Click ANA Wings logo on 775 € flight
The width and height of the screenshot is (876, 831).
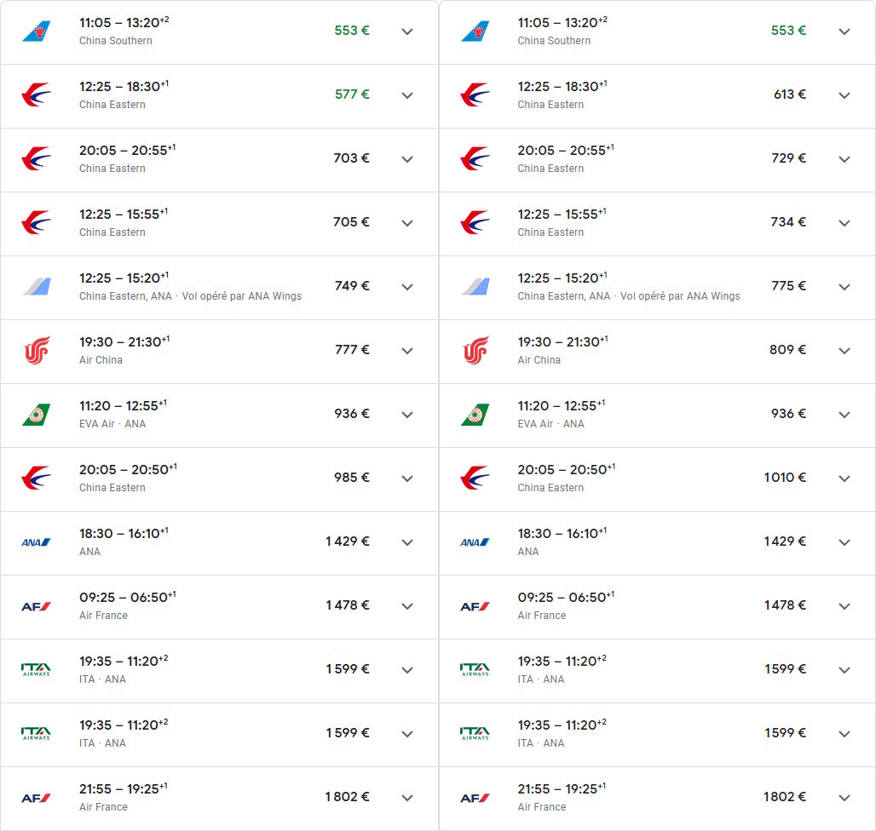pyautogui.click(x=475, y=286)
